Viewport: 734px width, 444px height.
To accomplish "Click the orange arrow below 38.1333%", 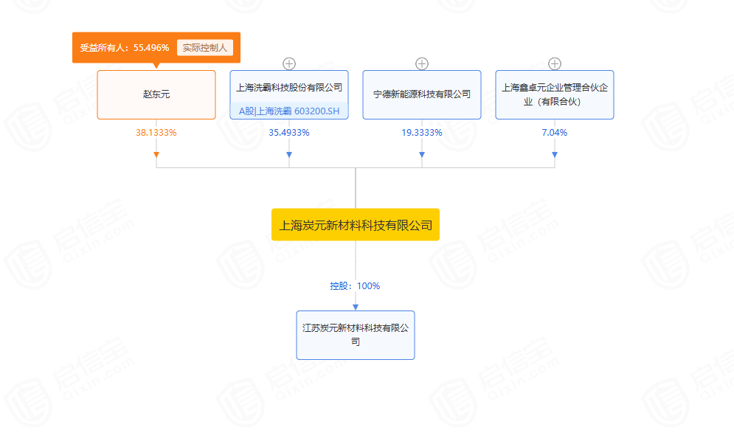I will coord(156,155).
